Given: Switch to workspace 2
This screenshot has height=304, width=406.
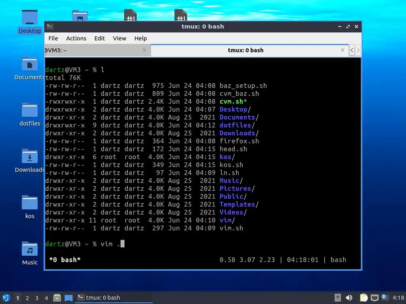Looking at the screenshot, I should pyautogui.click(x=27, y=298).
